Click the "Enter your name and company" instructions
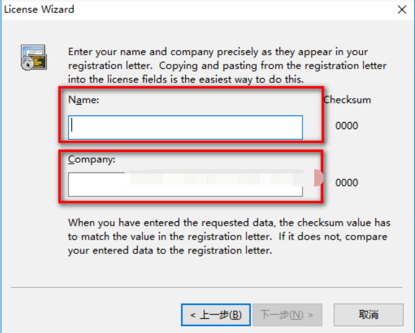This screenshot has height=333, width=415. pos(227,66)
